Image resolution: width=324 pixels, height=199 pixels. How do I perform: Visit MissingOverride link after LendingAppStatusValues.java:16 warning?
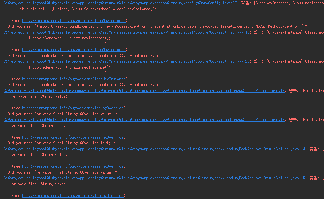(73, 108)
